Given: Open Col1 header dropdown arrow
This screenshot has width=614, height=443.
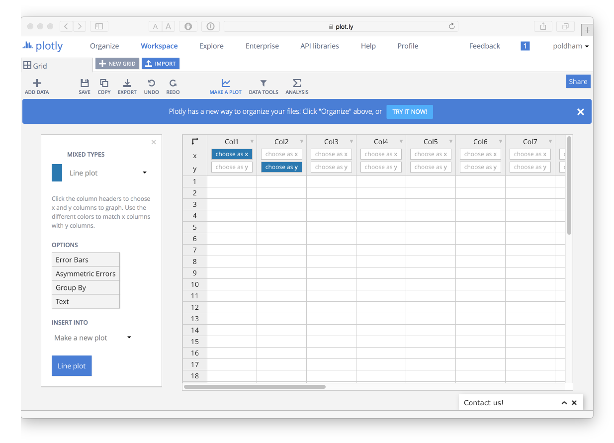Looking at the screenshot, I should [252, 142].
